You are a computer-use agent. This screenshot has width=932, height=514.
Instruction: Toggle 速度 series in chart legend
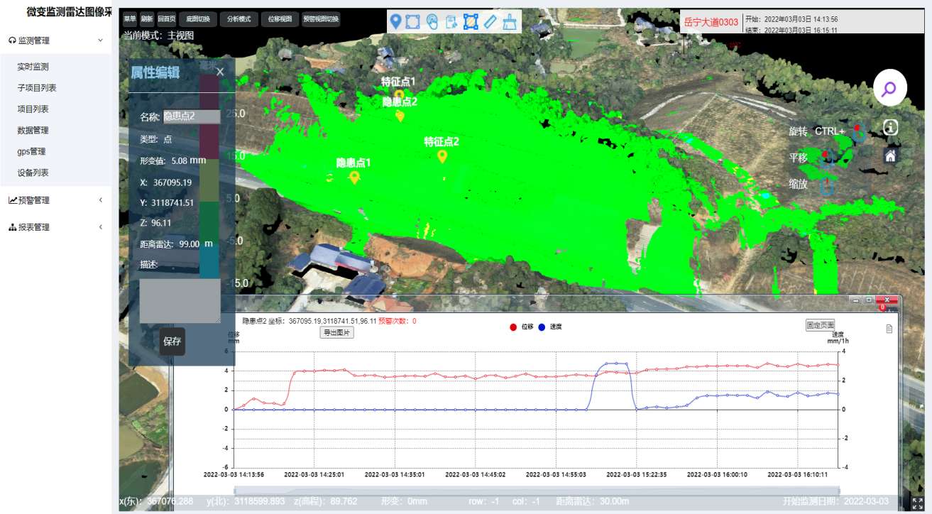(550, 327)
